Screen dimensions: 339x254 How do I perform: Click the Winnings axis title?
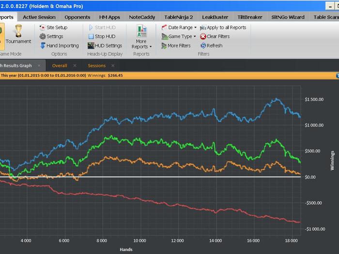click(x=332, y=161)
